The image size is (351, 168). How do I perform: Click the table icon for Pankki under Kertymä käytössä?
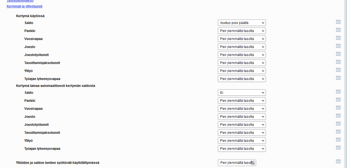(338, 30)
